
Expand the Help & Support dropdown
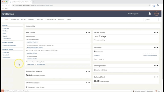133,14
